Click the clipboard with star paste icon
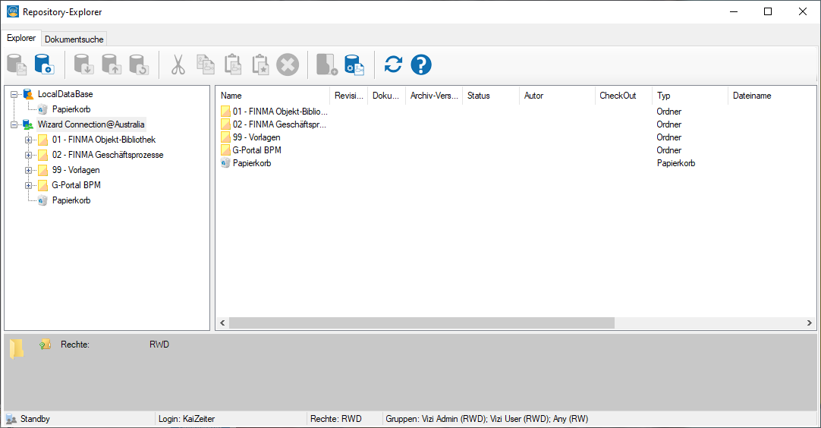 click(260, 65)
